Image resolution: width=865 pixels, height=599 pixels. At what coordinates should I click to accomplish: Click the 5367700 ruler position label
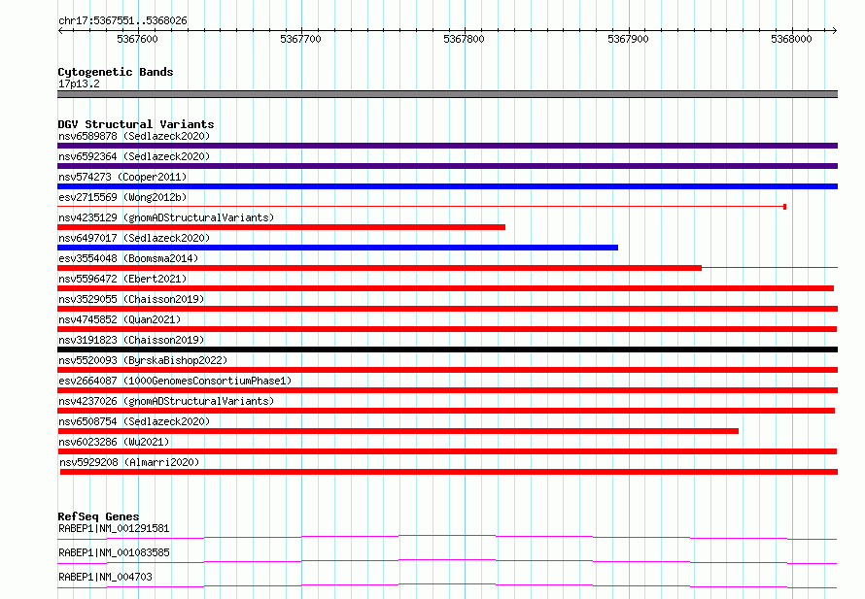tap(300, 39)
